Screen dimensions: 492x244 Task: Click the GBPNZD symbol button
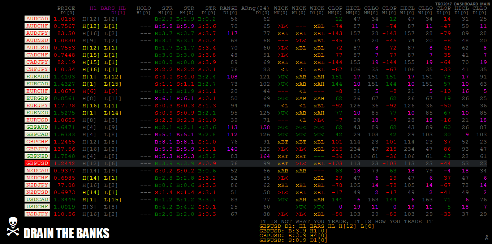(x=37, y=156)
